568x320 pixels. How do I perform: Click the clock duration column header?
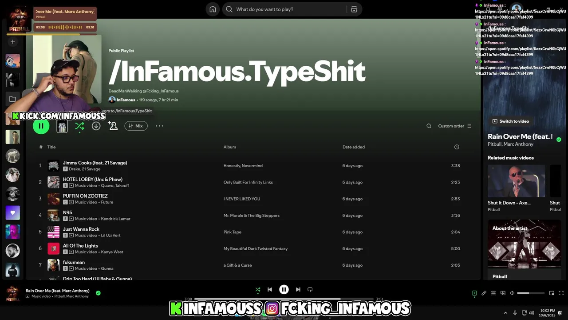point(457,147)
